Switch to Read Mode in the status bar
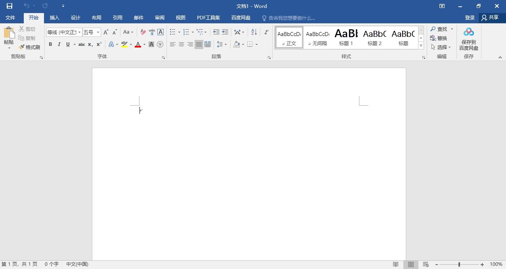506x269 pixels. coord(395,264)
